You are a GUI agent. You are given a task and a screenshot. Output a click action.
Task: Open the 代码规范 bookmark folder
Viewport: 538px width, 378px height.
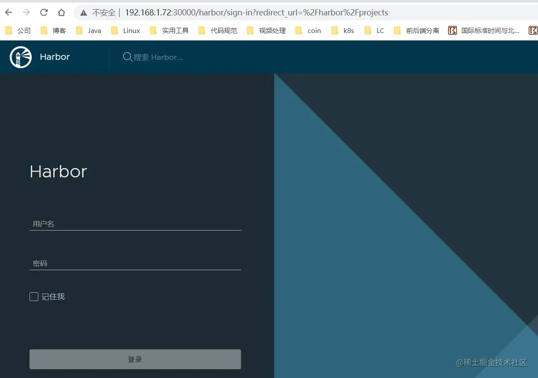(x=218, y=30)
